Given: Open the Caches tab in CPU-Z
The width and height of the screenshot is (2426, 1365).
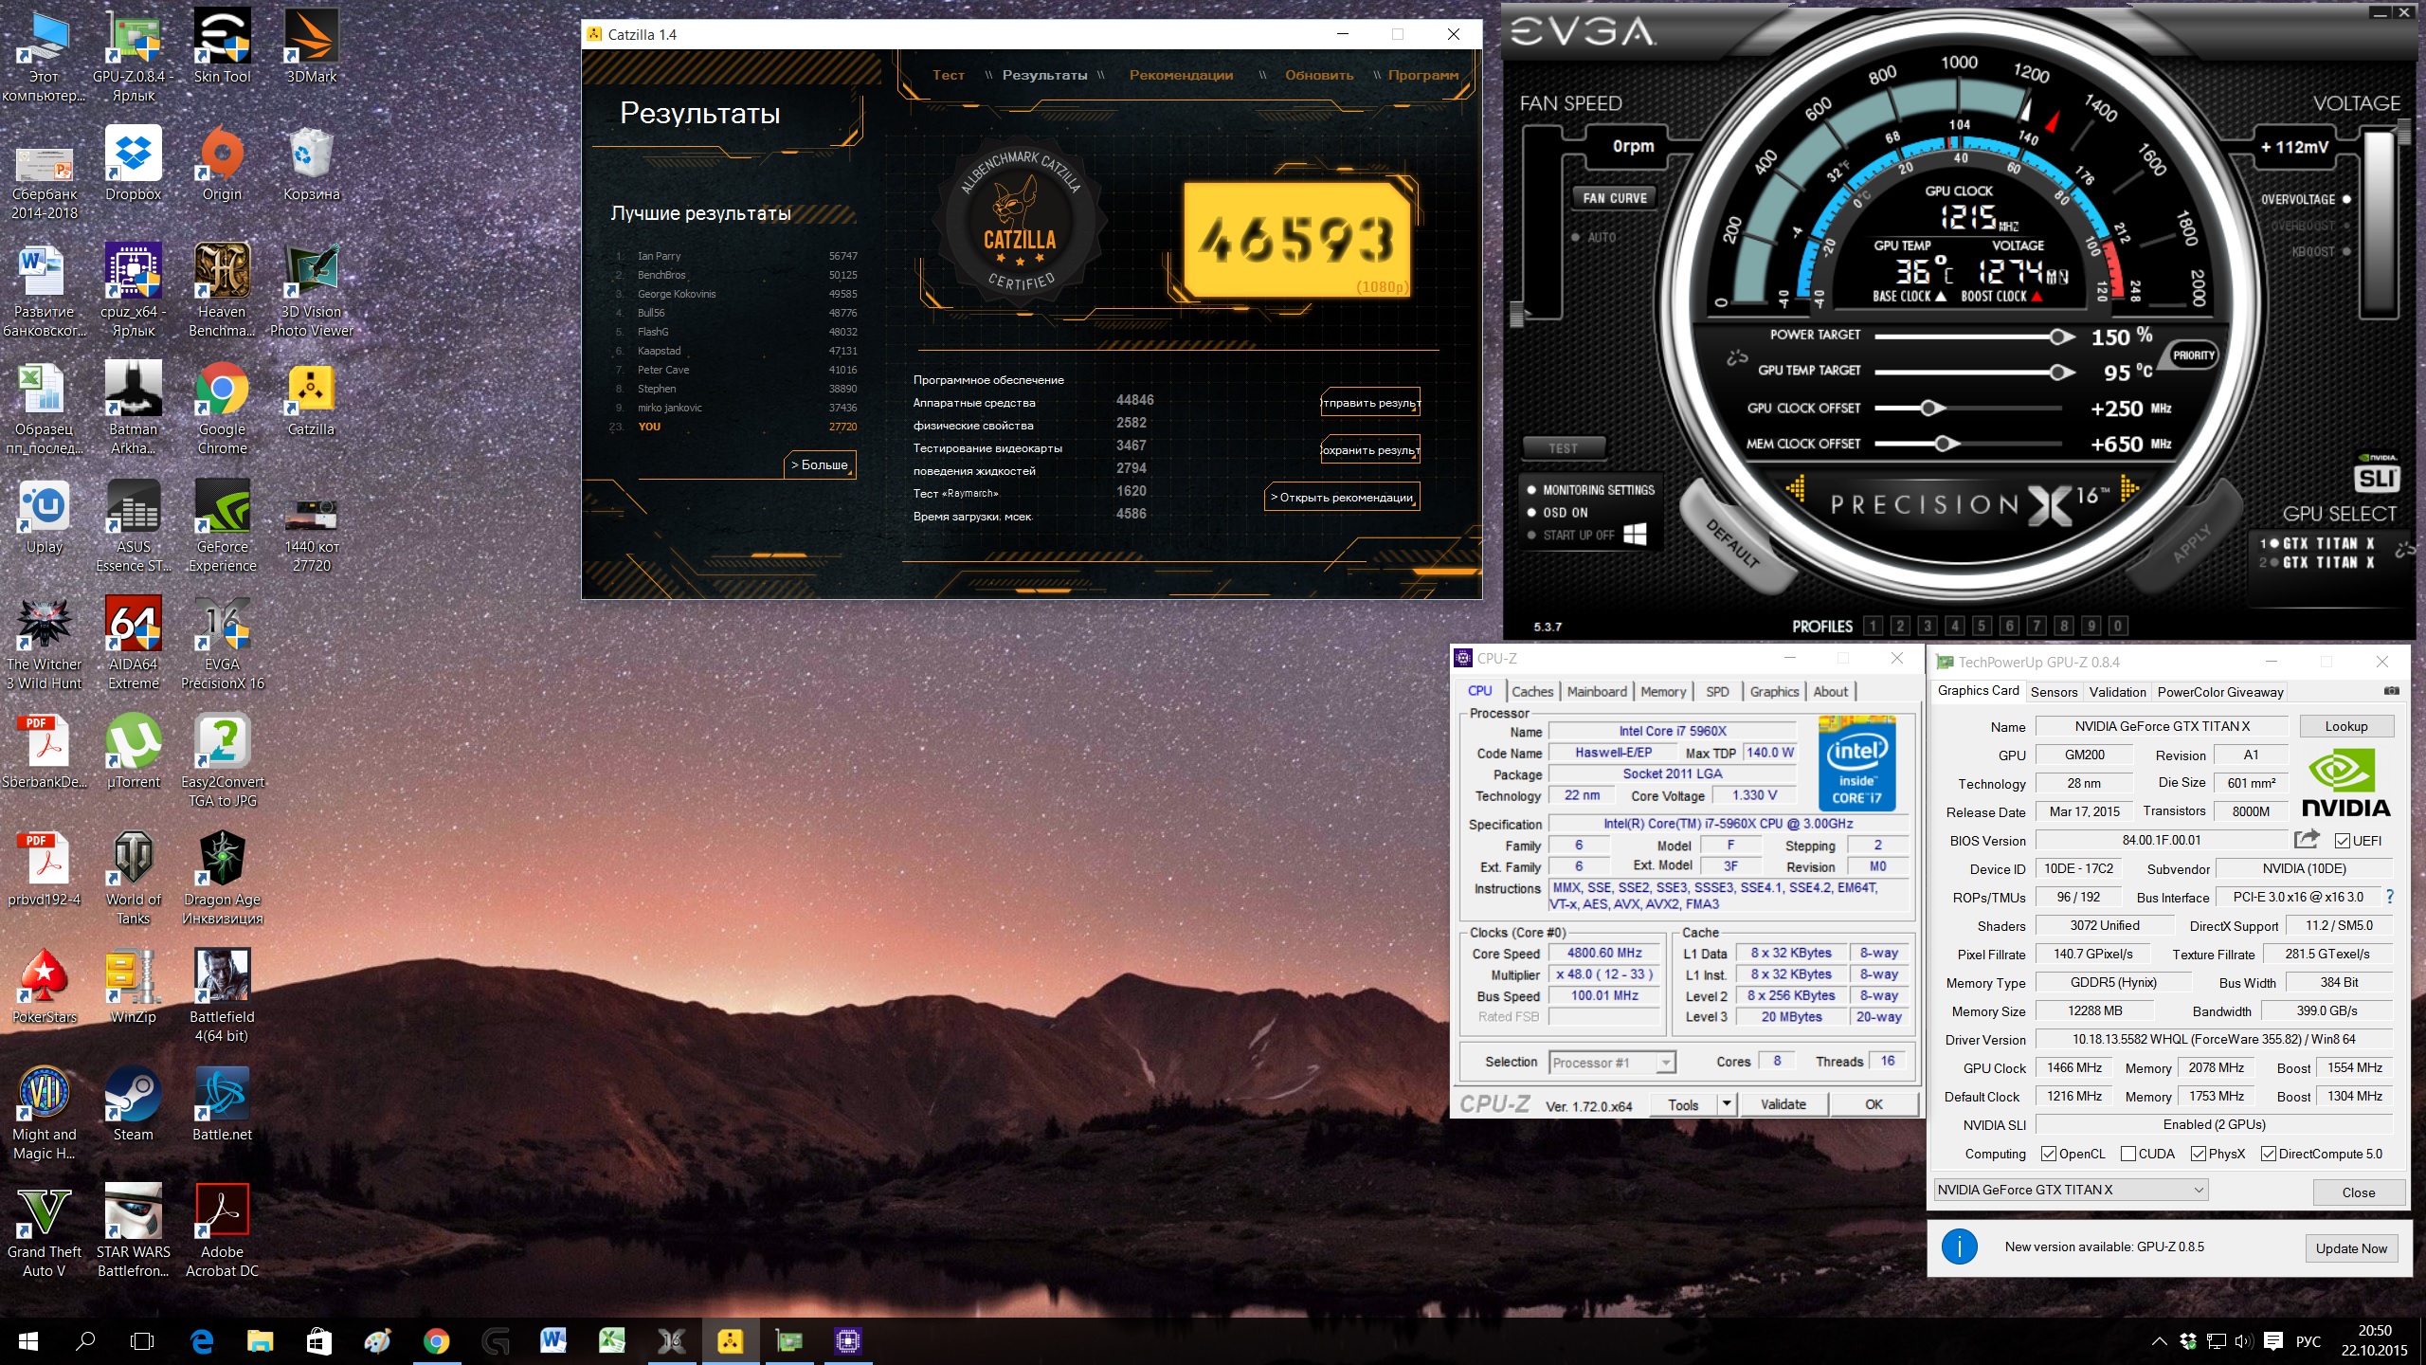Looking at the screenshot, I should point(1532,691).
